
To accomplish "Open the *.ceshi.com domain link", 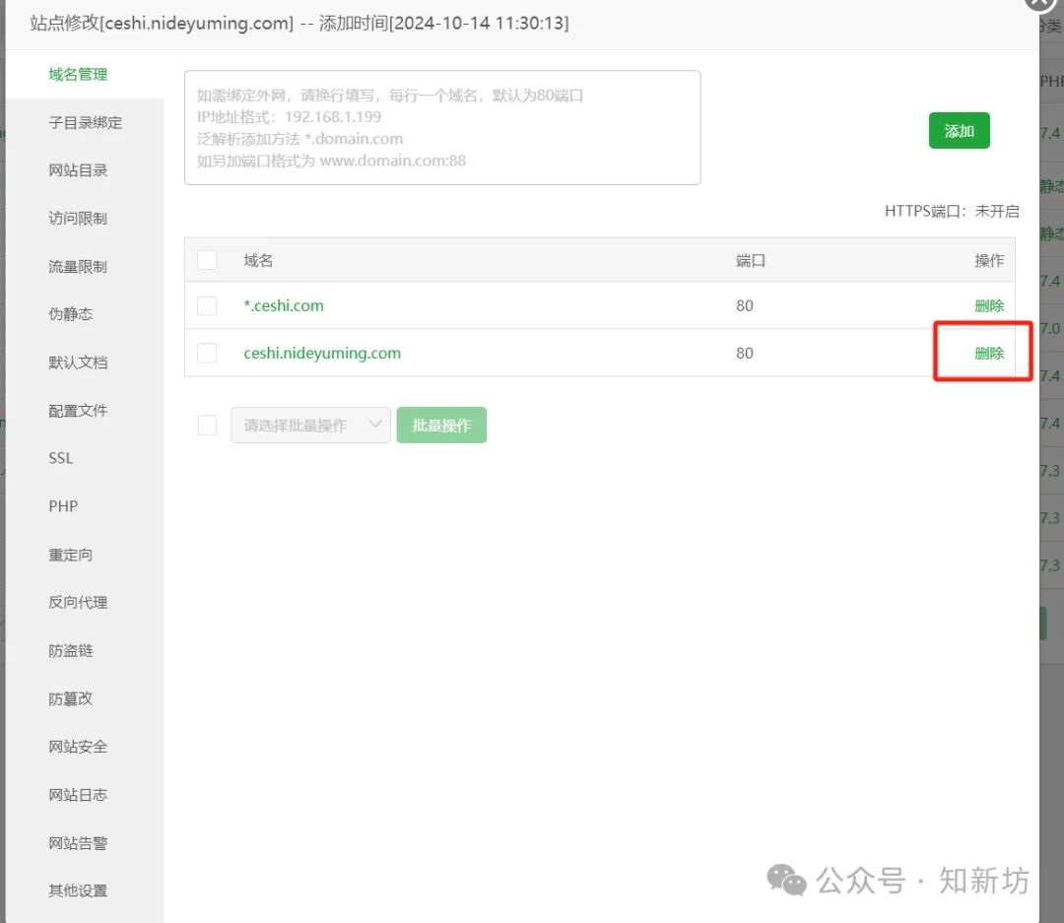I will (284, 305).
